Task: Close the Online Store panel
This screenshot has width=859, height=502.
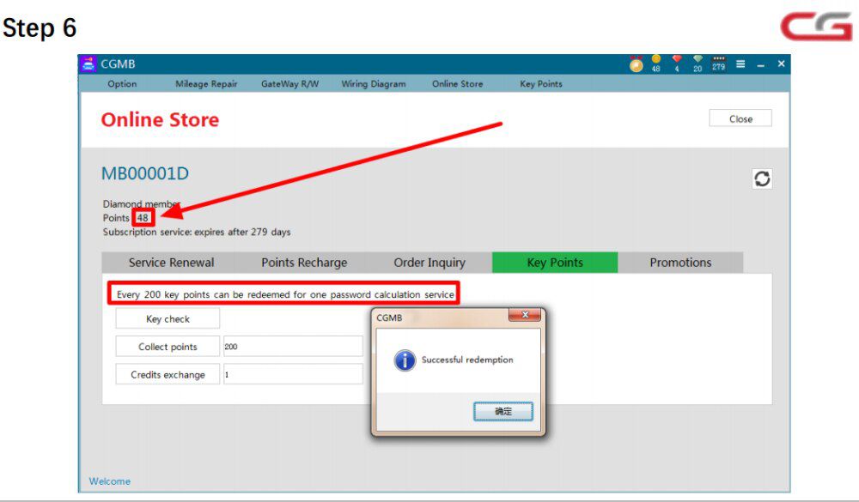Action: pos(740,119)
